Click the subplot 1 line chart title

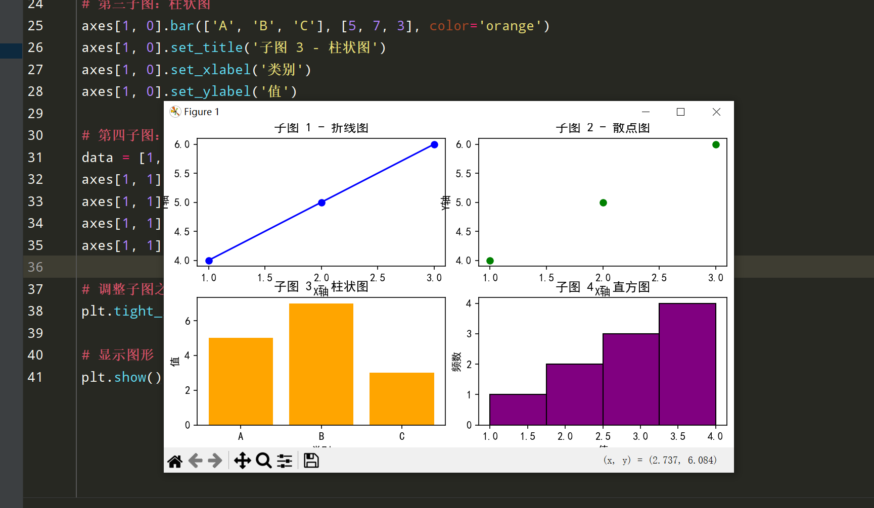click(x=321, y=128)
